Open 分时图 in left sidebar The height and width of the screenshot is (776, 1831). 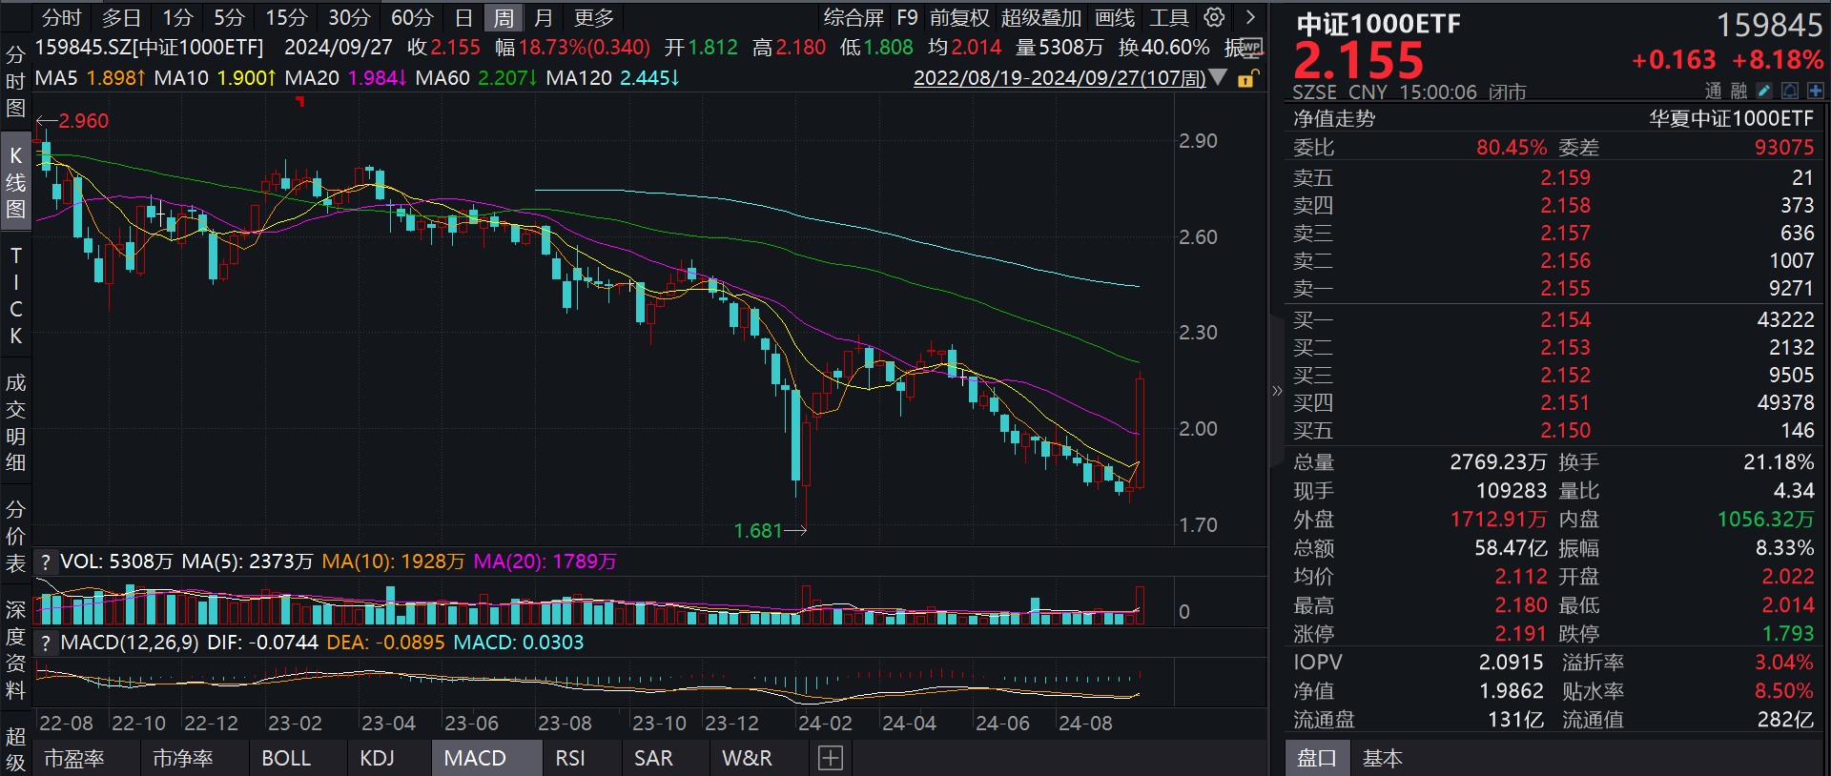click(15, 82)
